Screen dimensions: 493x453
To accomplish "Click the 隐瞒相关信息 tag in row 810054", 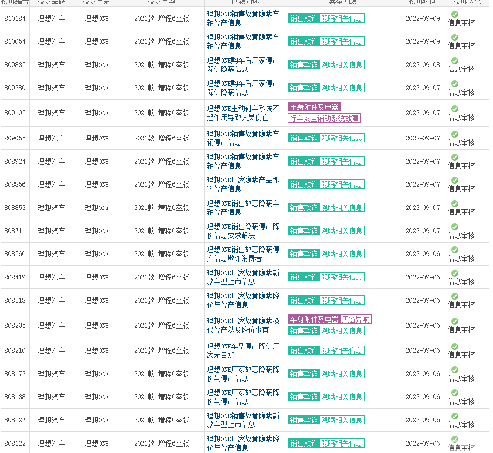I will 342,42.
